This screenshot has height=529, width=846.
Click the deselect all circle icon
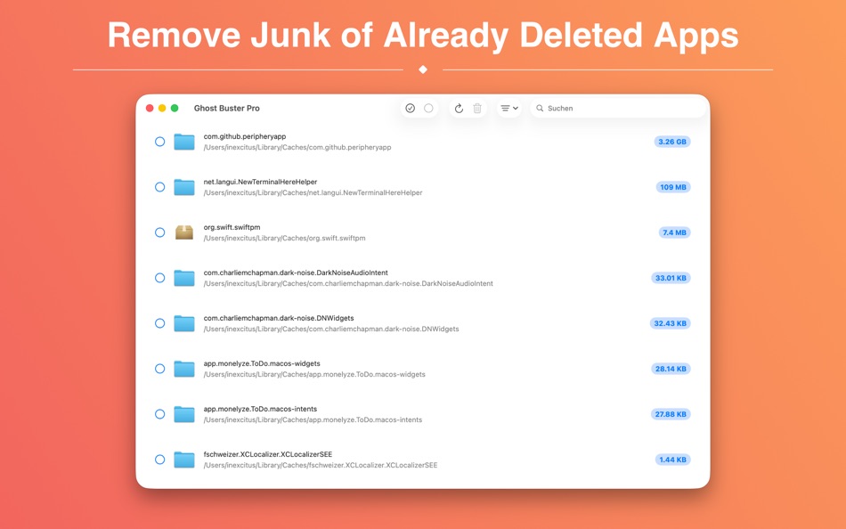click(x=428, y=109)
